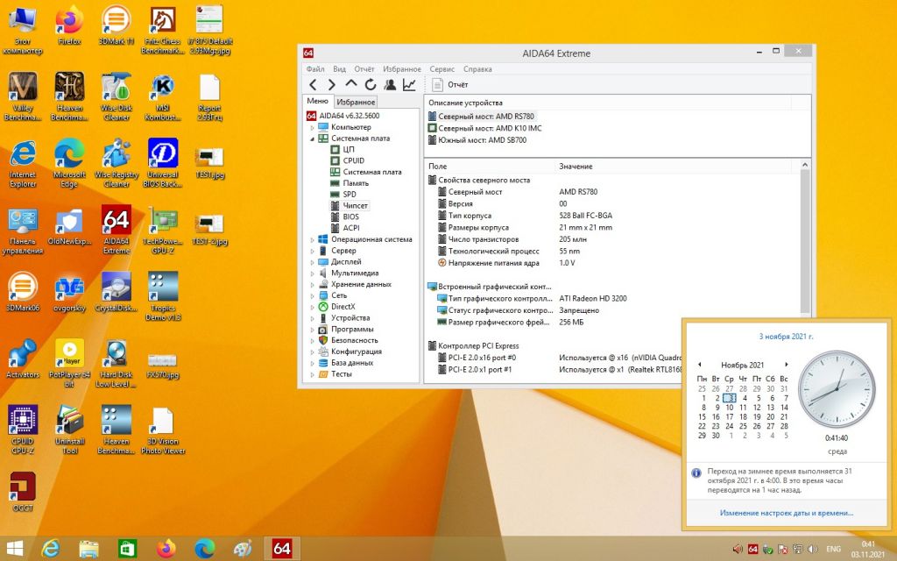Viewport: 897px width, 561px height.
Task: Expand the Хранение данных tree node
Action: (313, 285)
